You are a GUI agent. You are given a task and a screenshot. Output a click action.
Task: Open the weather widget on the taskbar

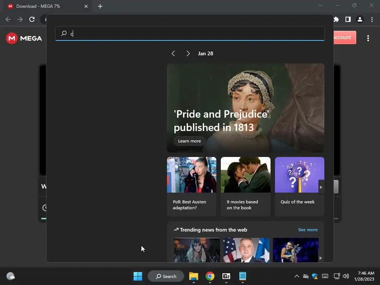click(x=10, y=276)
